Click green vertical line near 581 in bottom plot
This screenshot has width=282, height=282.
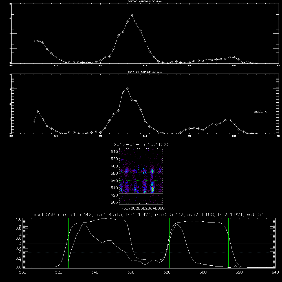tap(169, 243)
